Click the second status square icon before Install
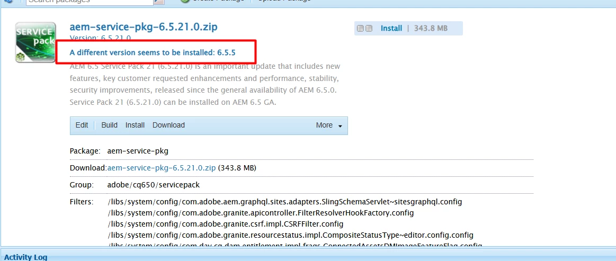The width and height of the screenshot is (616, 261). pyautogui.click(x=369, y=28)
